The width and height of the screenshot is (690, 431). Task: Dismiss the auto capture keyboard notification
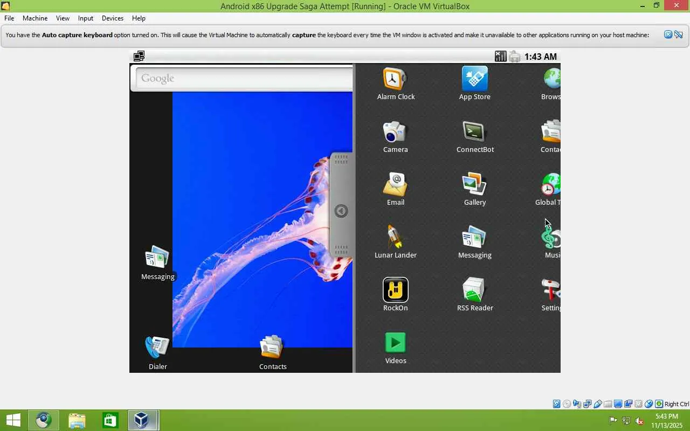pyautogui.click(x=668, y=34)
